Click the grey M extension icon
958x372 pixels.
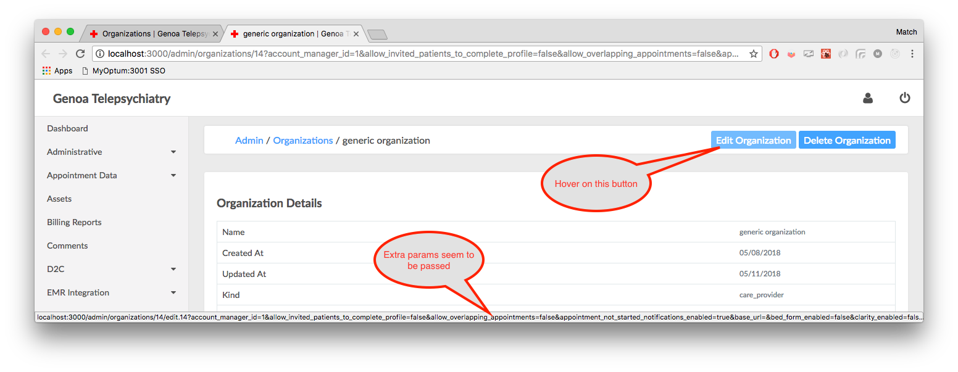pos(878,54)
